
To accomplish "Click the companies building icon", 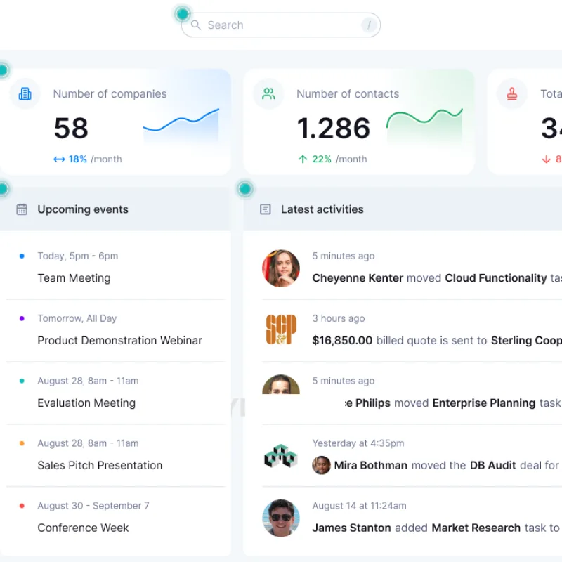I will click(25, 94).
